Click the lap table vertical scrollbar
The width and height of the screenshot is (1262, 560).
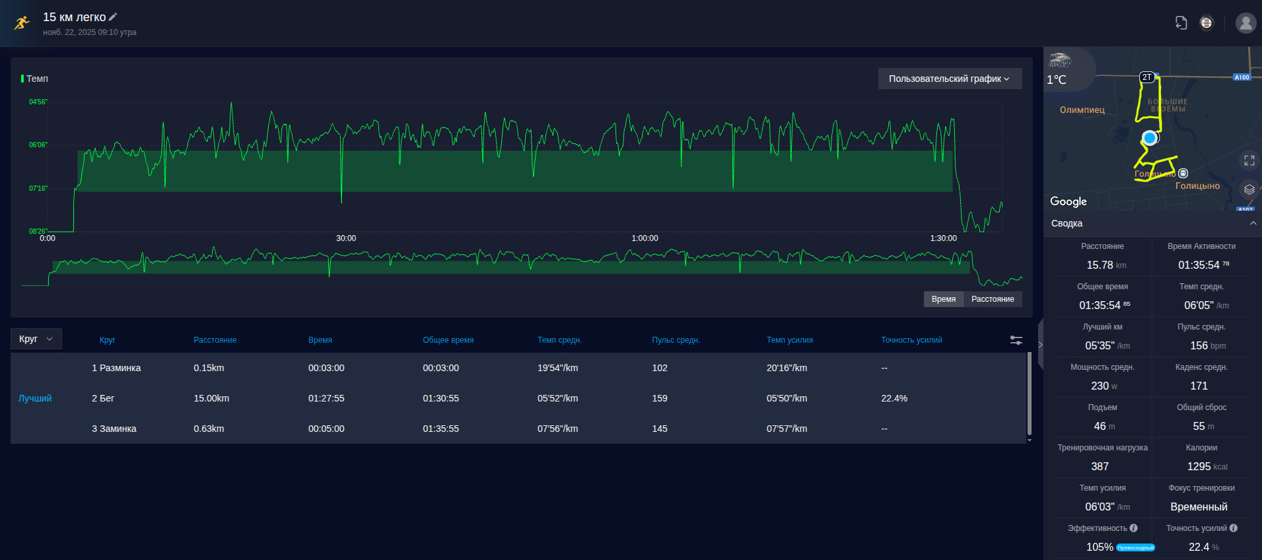pos(1029,394)
